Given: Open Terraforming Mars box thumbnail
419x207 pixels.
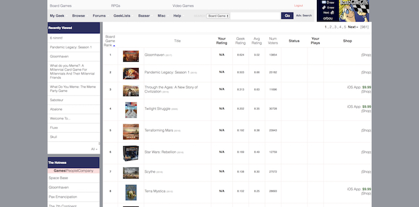Looking at the screenshot, I should click(130, 132).
